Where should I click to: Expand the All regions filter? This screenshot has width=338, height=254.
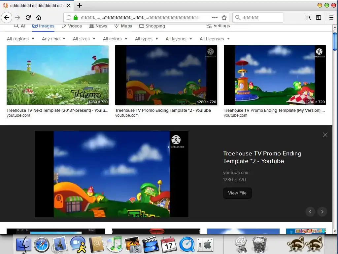tap(20, 39)
